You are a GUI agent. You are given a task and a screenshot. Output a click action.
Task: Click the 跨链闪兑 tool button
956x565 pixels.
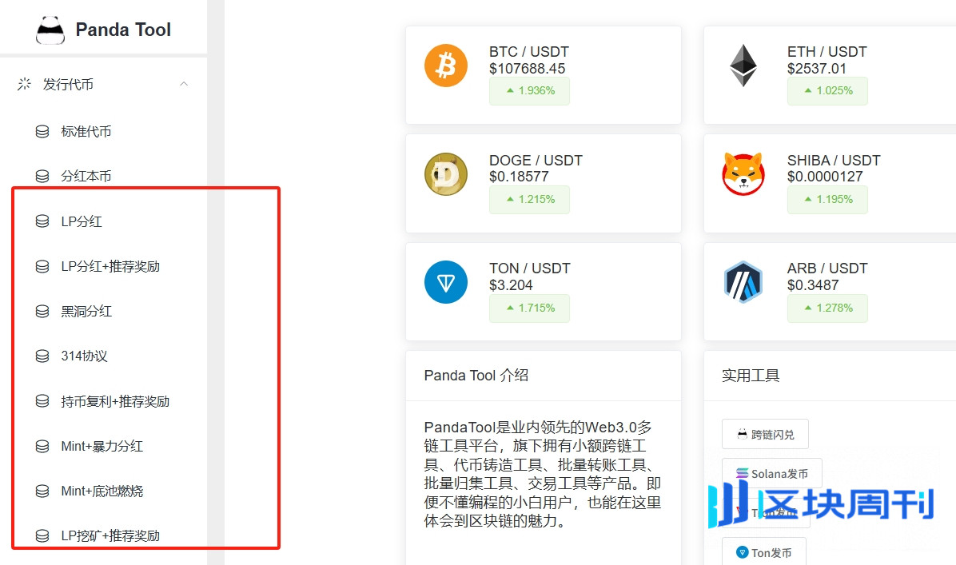(765, 434)
